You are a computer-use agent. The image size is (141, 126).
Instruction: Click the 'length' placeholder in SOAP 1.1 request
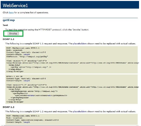pyautogui.click(x=27, y=54)
